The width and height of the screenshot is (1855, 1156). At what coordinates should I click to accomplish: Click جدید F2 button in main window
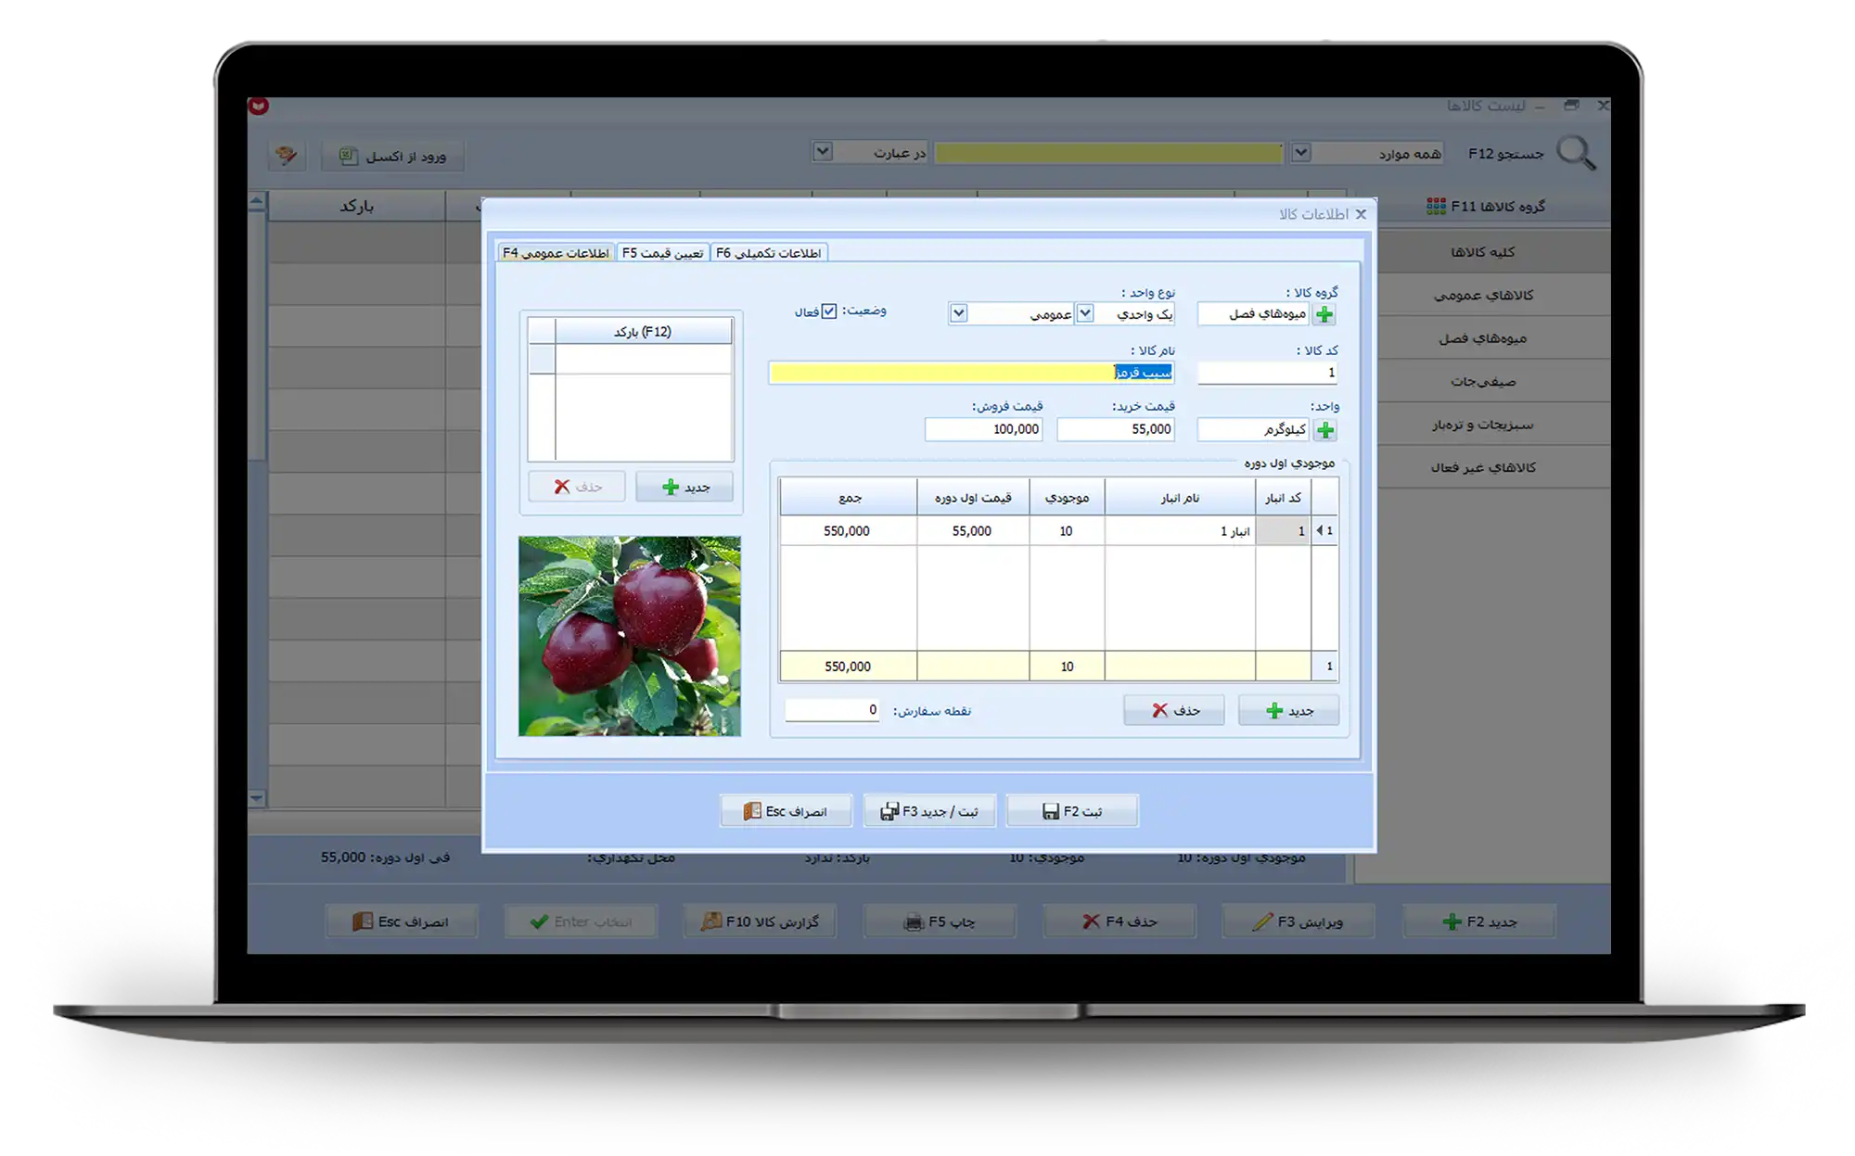[x=1479, y=921]
